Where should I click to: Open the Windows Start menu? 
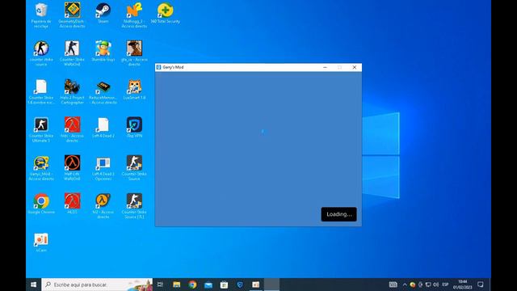34,285
